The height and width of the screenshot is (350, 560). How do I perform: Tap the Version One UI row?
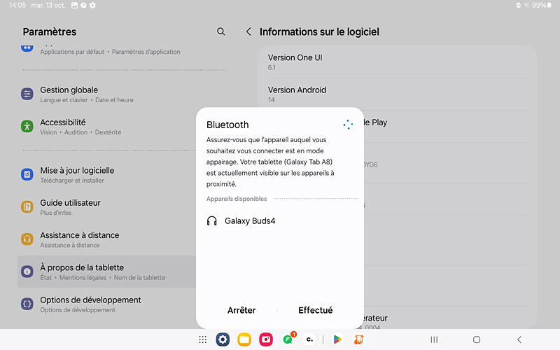coord(398,62)
